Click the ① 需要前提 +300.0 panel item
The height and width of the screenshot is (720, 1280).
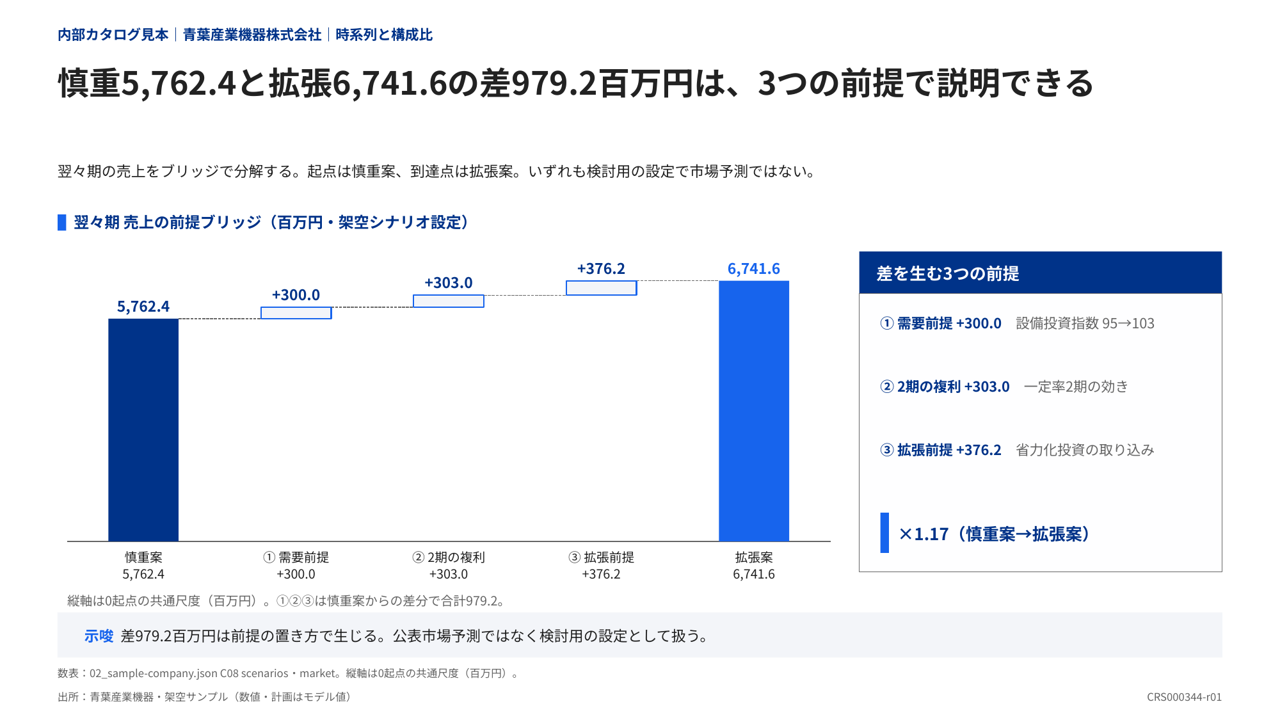(x=941, y=323)
